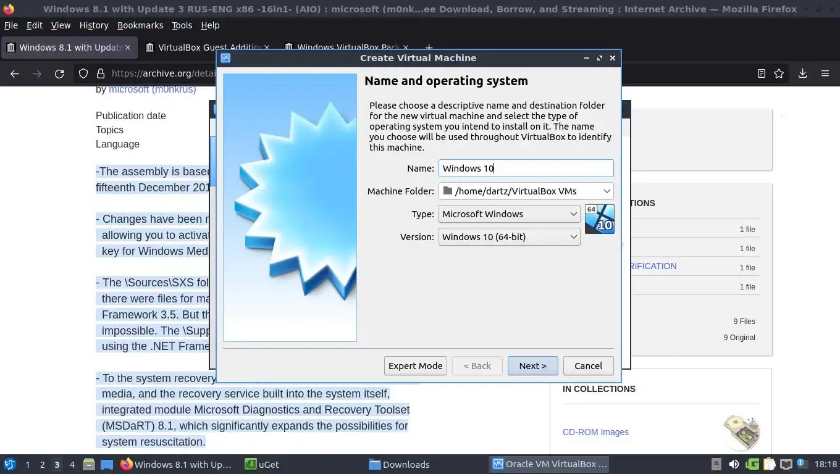Image resolution: width=840 pixels, height=474 pixels.
Task: Click the site security padlock icon
Action: click(101, 73)
